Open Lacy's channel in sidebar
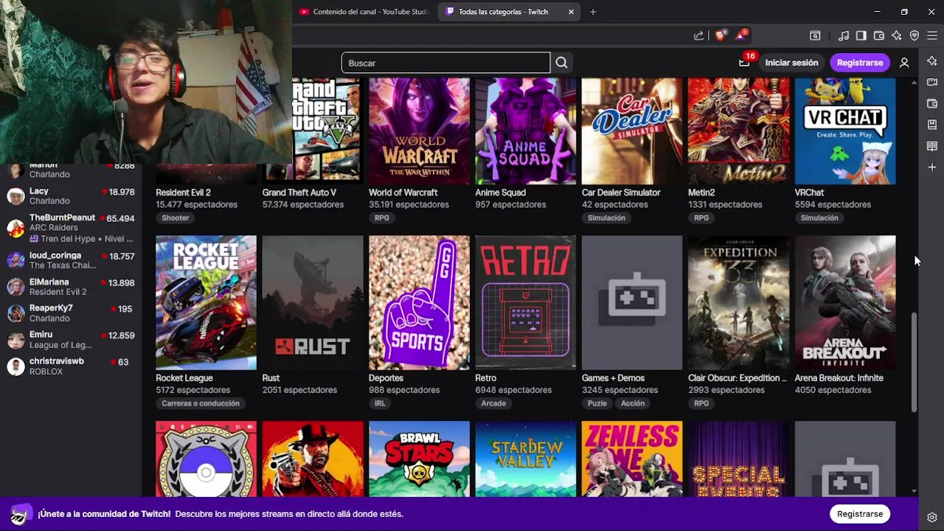 (71, 196)
